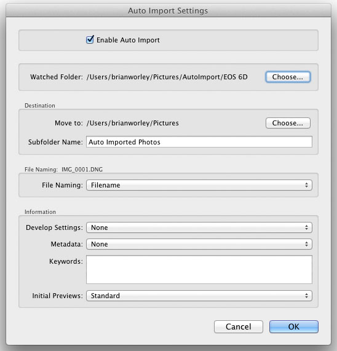The image size is (337, 351).
Task: Cancel the Auto Import Settings dialog
Action: point(239,326)
